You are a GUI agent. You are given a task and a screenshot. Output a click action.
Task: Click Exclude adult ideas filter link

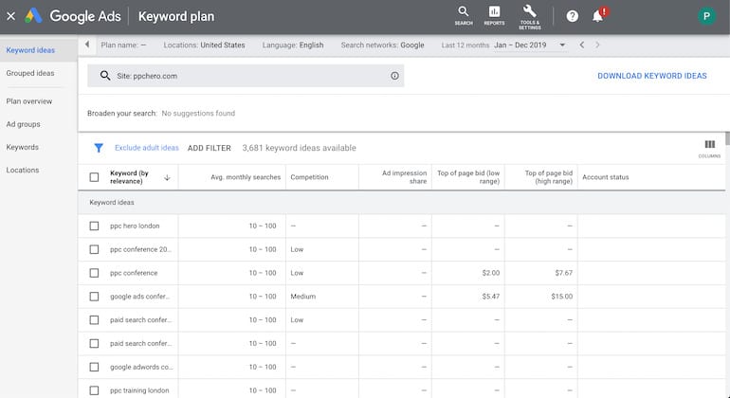(x=147, y=148)
